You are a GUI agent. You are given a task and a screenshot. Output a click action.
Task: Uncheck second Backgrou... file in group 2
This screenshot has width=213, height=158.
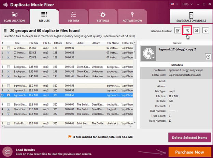click(9, 71)
